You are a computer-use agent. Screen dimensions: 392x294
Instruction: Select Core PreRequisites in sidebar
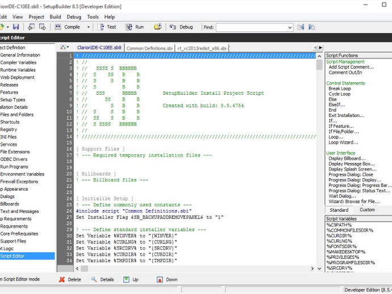click(x=19, y=234)
